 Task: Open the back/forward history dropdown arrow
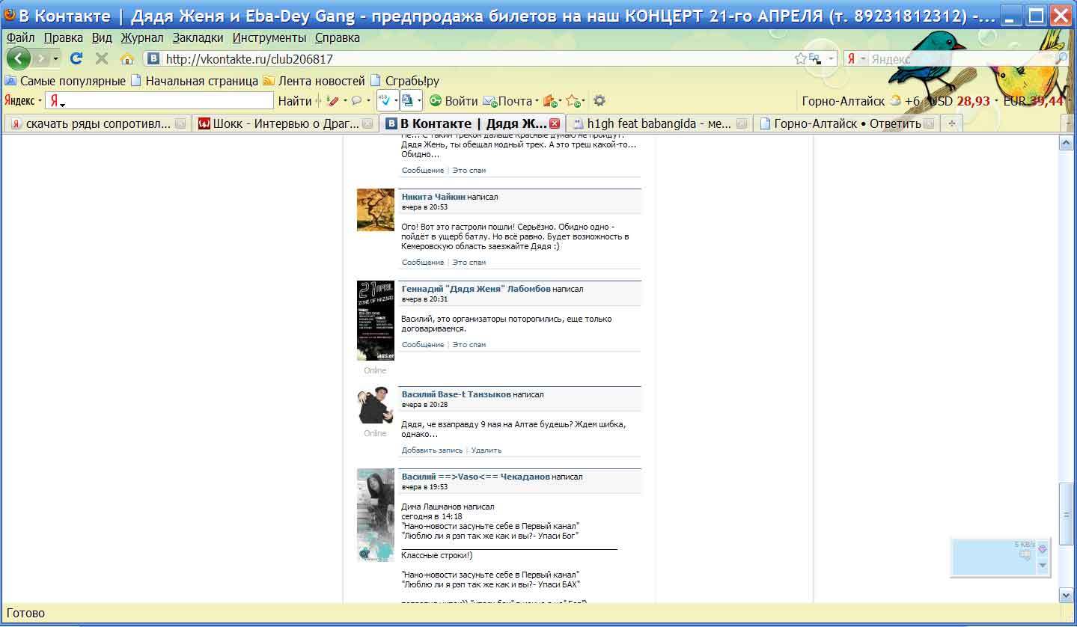[x=55, y=58]
